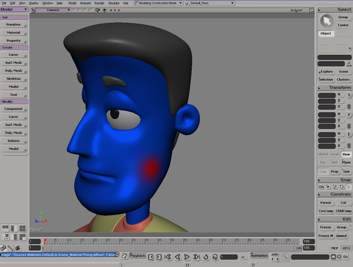This screenshot has height=267, width=353.
Task: Click the translate icon in Transform panel
Action: pos(349,134)
